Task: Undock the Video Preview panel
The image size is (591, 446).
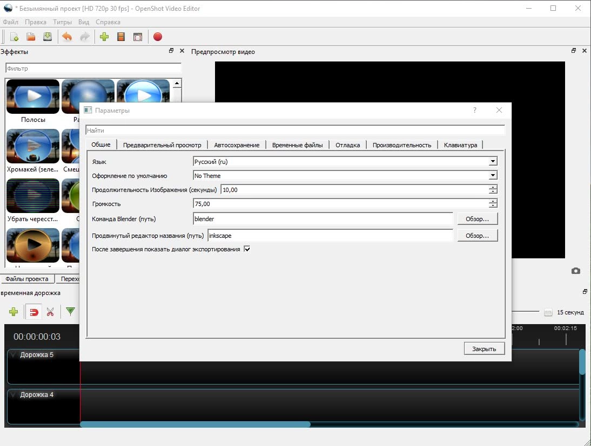Action: click(x=574, y=51)
